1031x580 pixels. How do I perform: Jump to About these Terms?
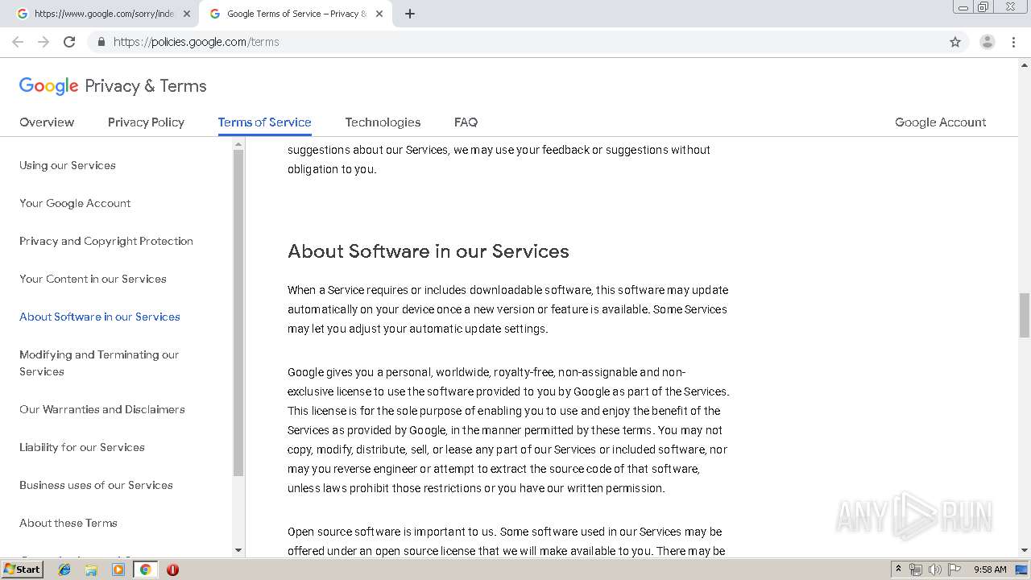[x=68, y=523]
